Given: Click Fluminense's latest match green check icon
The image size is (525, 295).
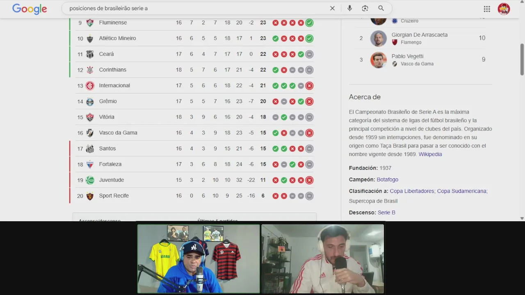Looking at the screenshot, I should (309, 23).
